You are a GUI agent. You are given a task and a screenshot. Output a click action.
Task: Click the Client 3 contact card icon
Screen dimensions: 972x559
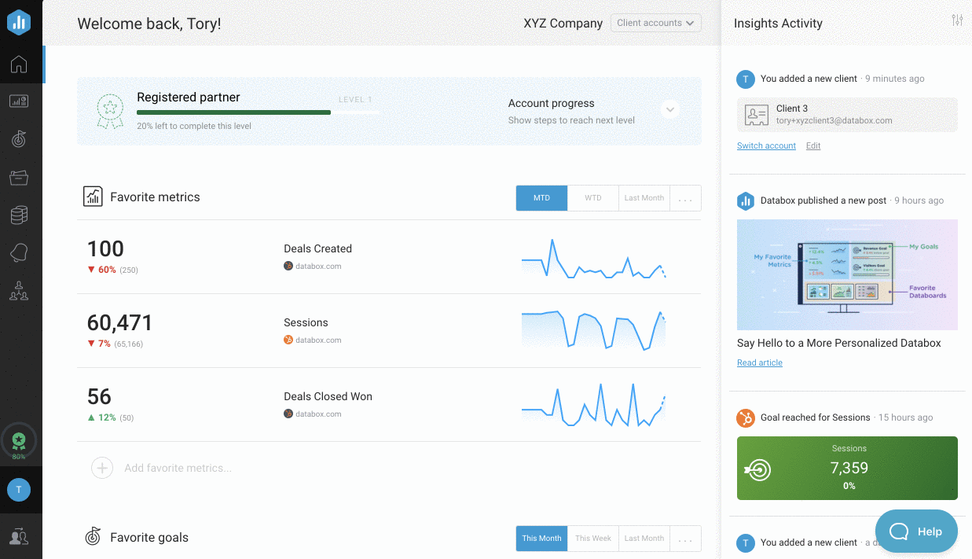click(756, 115)
